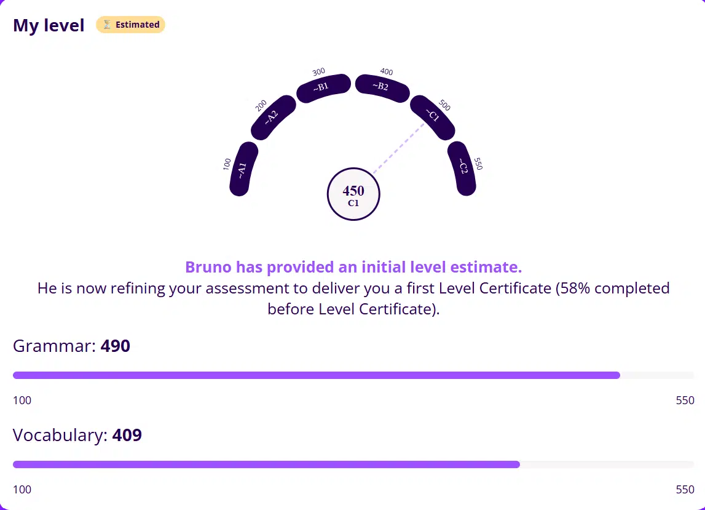Click Bruno's initial level estimate text
The height and width of the screenshot is (510, 705).
click(353, 268)
